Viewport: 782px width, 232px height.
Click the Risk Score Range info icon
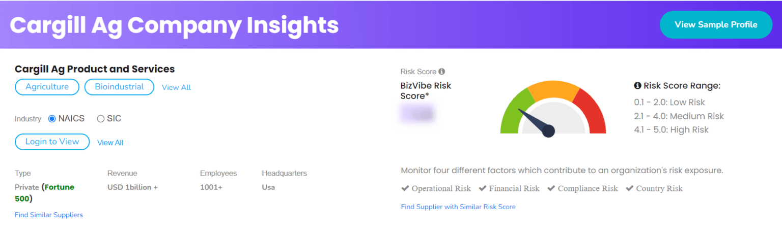(637, 86)
